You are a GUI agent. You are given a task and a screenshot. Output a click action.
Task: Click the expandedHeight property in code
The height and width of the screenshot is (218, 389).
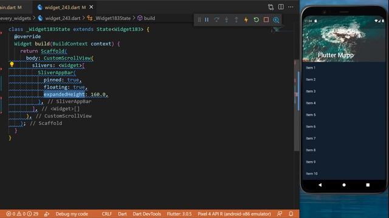coord(64,94)
